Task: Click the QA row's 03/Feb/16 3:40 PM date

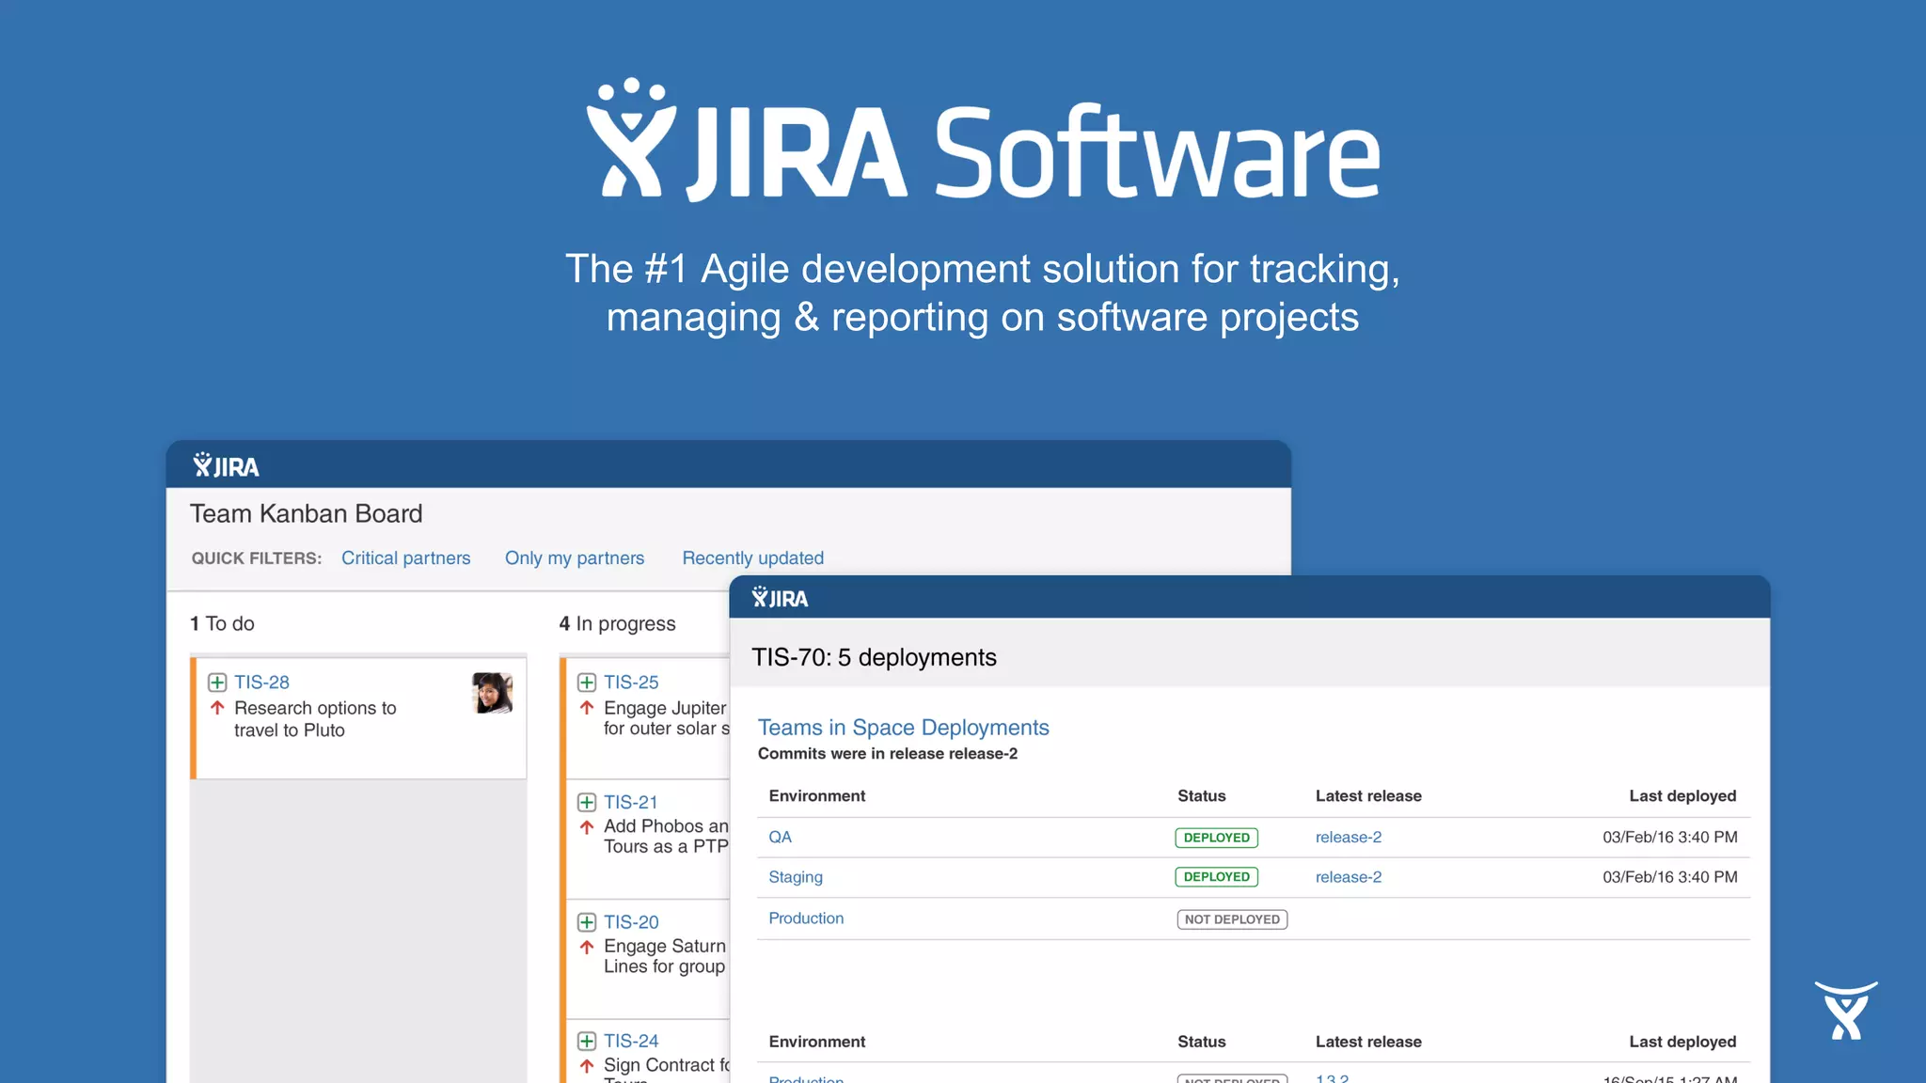Action: tap(1670, 838)
